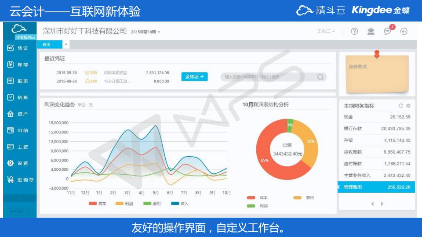
Task: Open the 凭证 (voucher) sidebar module
Action: (18, 48)
